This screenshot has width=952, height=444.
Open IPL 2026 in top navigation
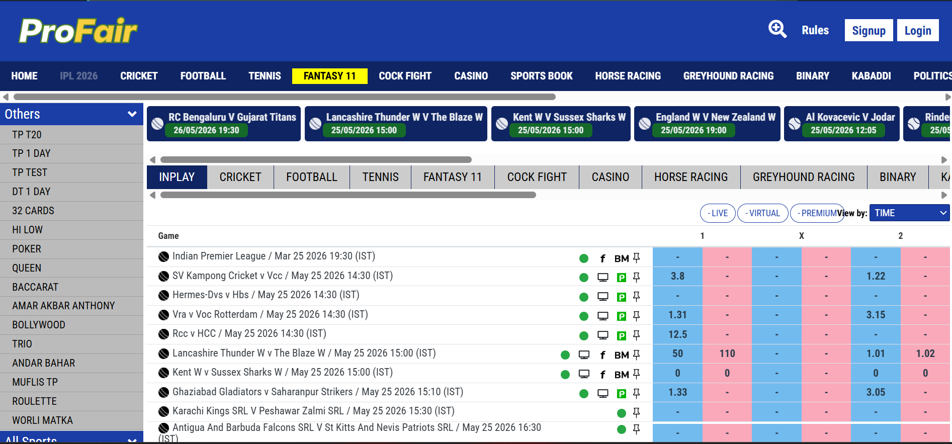point(79,76)
